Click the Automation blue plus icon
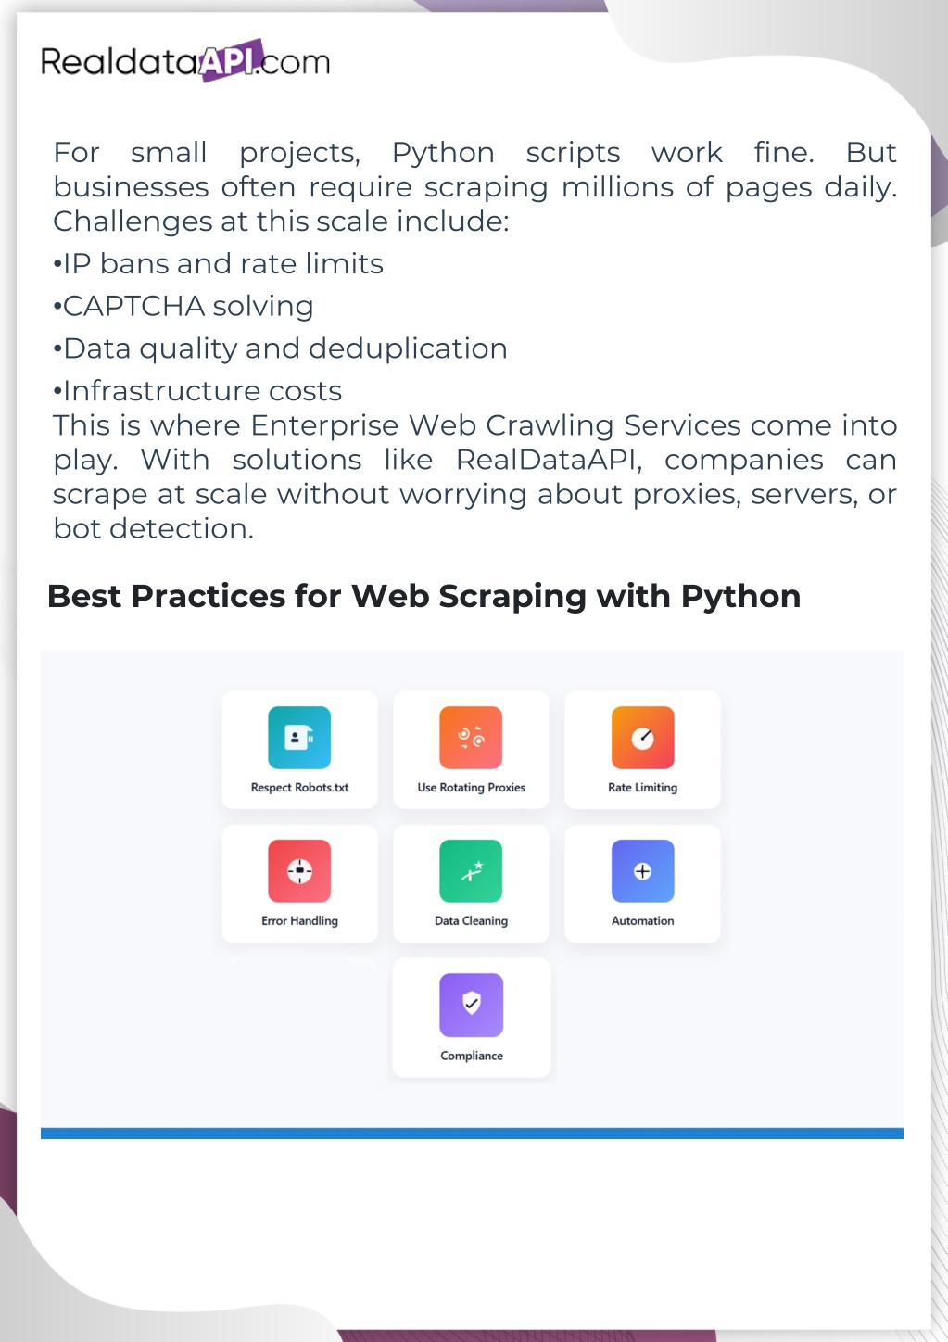948x1342 pixels. pyautogui.click(x=642, y=871)
